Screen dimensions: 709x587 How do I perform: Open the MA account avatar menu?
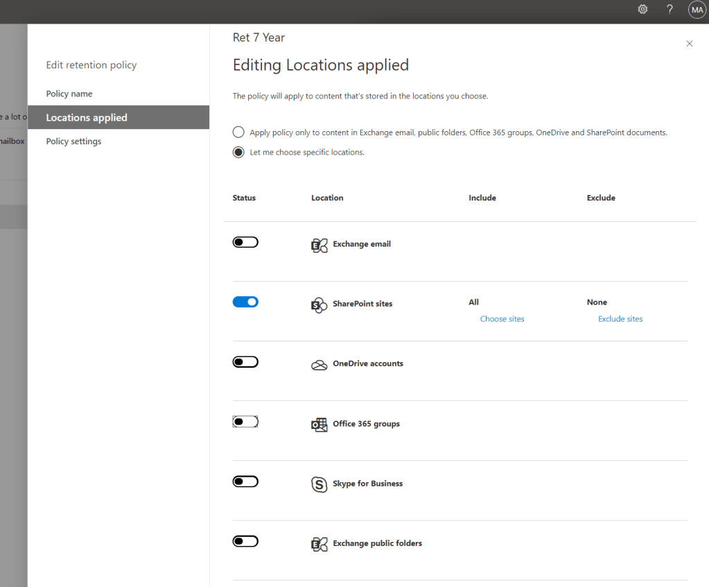pos(697,10)
